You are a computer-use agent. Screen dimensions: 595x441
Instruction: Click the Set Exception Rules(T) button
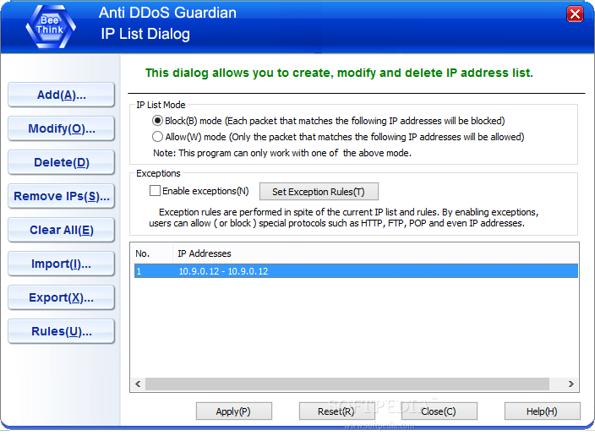tap(319, 192)
